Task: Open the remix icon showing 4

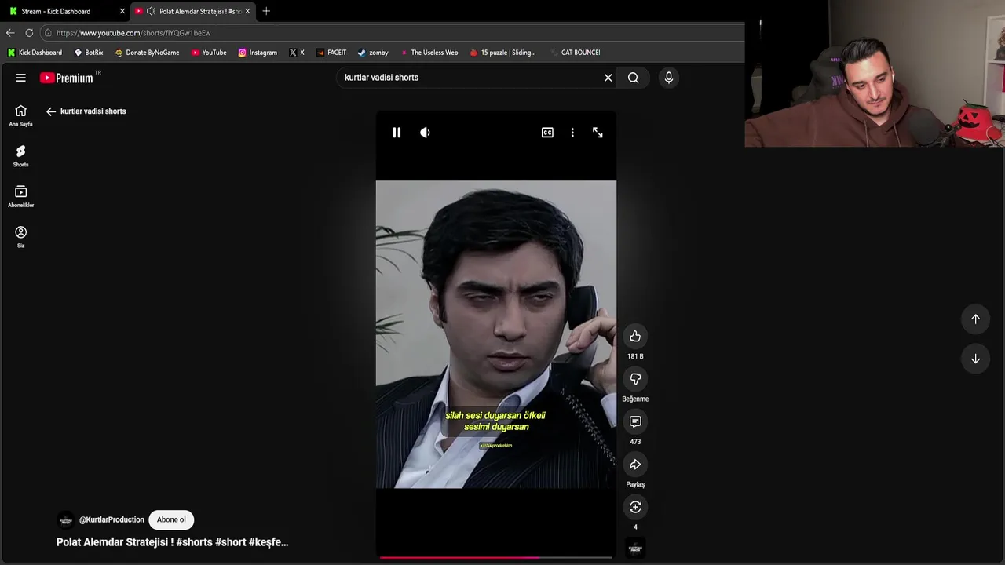Action: (635, 508)
